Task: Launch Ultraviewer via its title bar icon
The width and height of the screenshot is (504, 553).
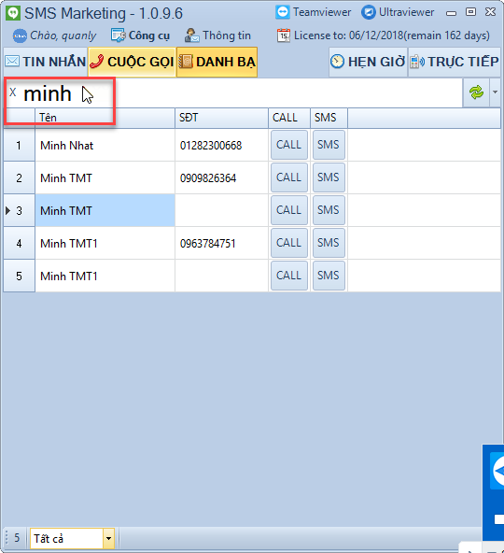Action: pyautogui.click(x=369, y=12)
